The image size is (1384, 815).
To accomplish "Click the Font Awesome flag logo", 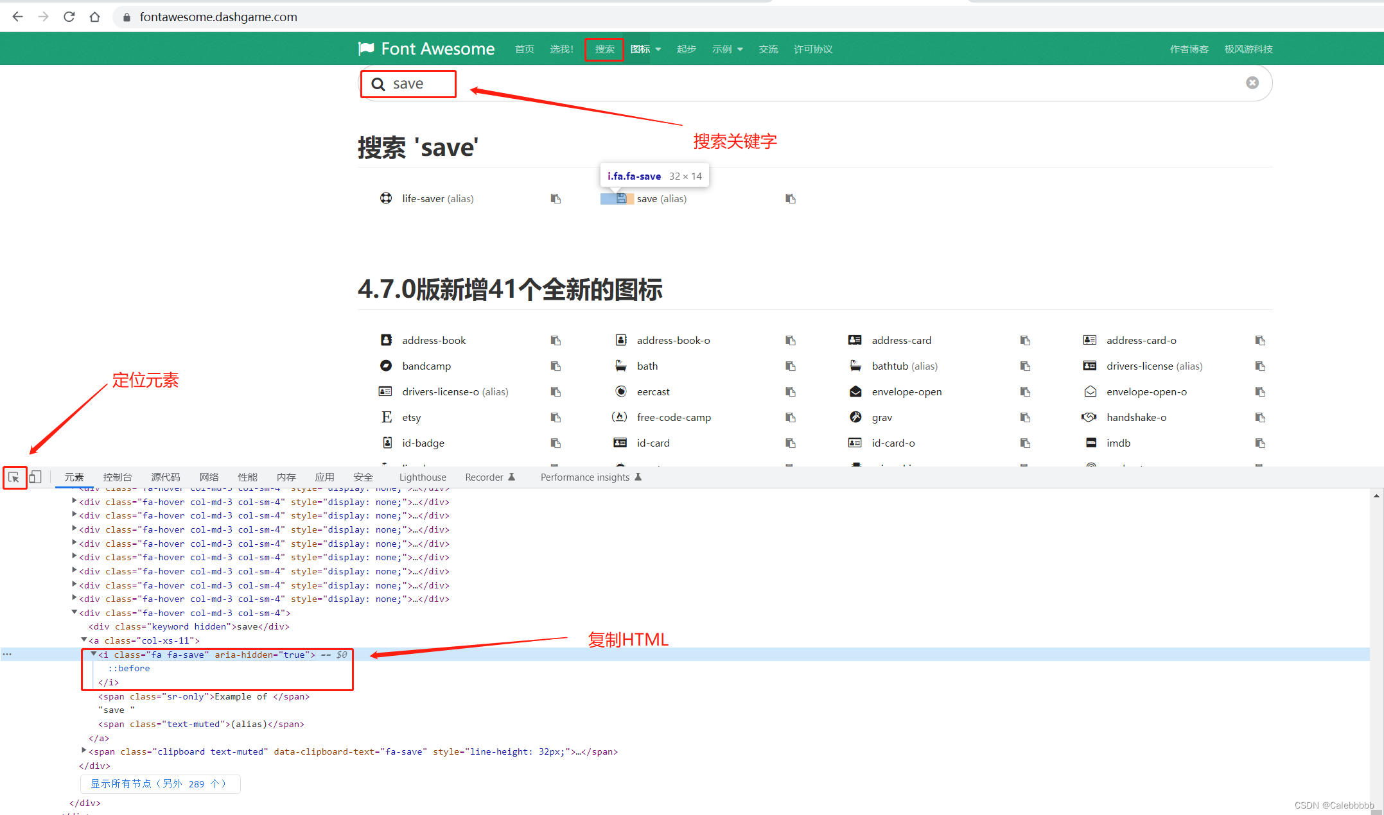I will [366, 49].
